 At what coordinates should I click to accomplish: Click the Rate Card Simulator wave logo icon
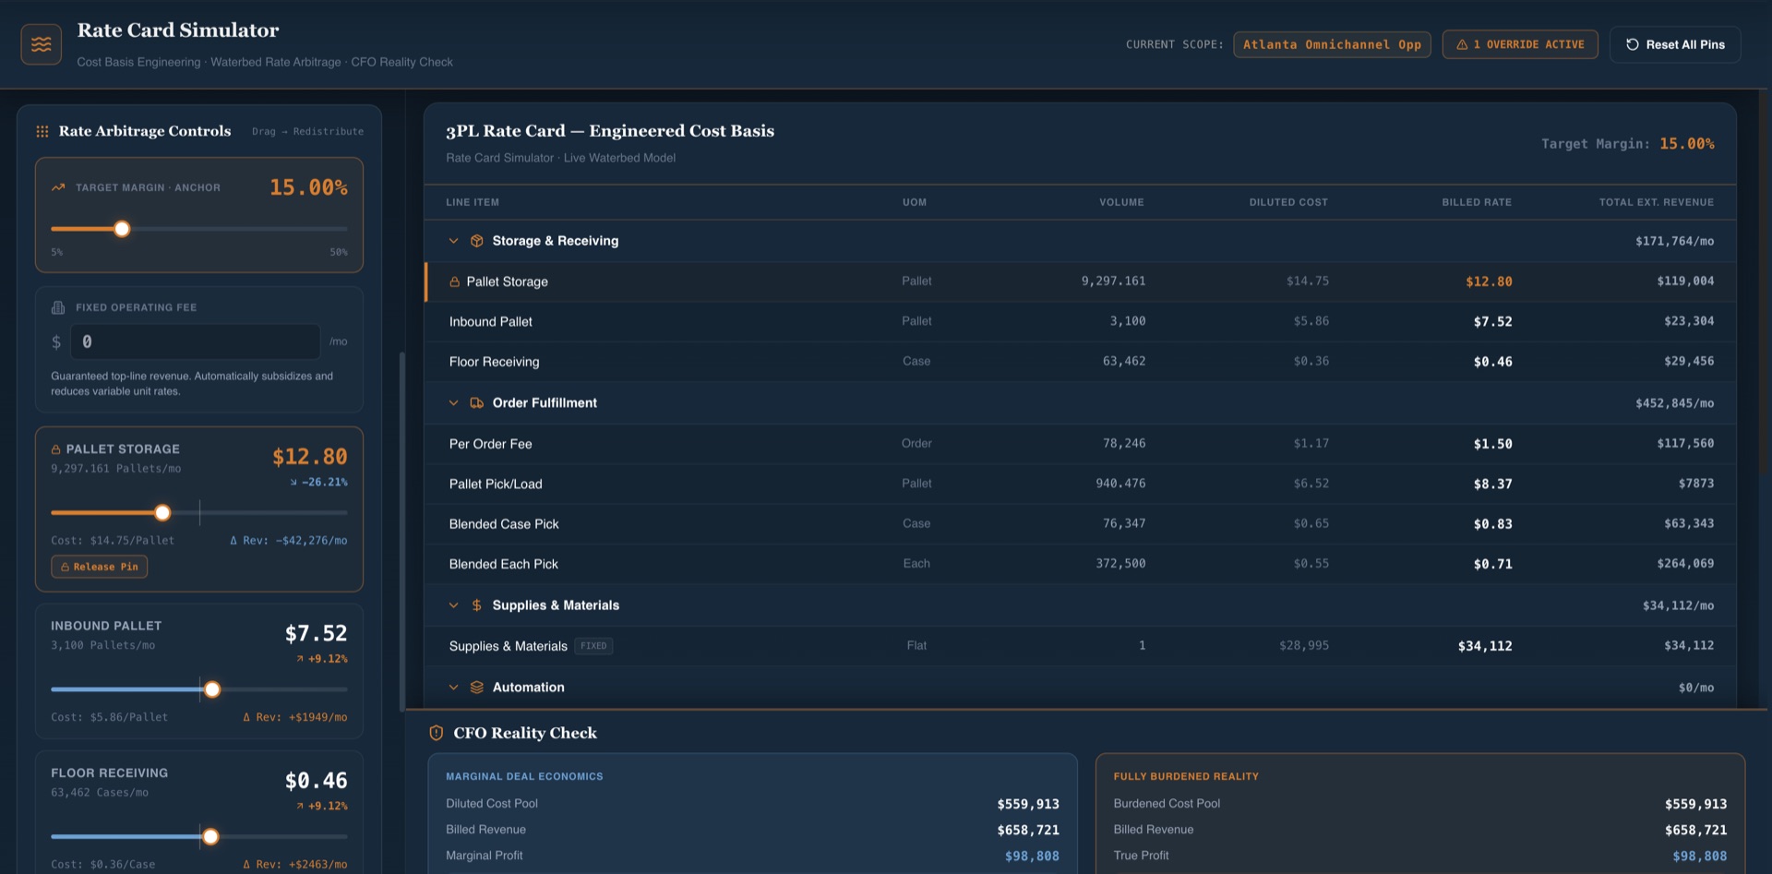pos(42,44)
